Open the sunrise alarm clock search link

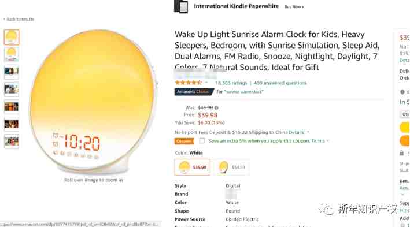(x=243, y=92)
